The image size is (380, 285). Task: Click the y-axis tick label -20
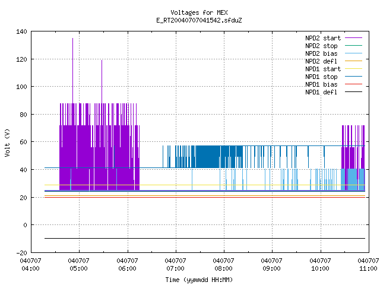click(21, 253)
